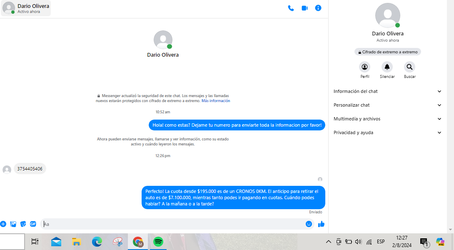Image resolution: width=454 pixels, height=250 pixels.
Task: Switch to Chrome in the taskbar
Action: [138, 242]
